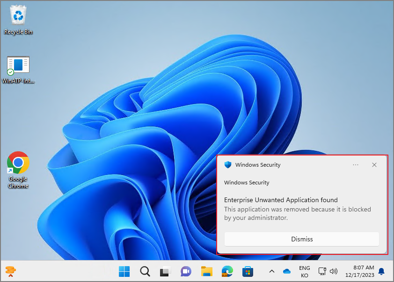Close the Windows Security toast
Screen dimensions: 394x282
tap(374, 165)
